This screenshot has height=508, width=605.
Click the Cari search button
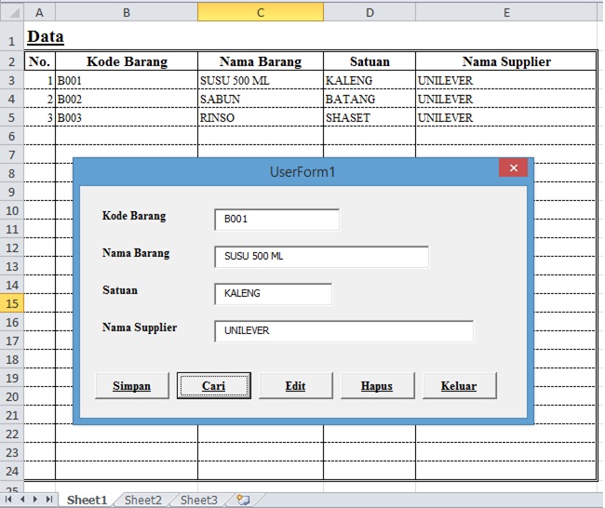(214, 385)
